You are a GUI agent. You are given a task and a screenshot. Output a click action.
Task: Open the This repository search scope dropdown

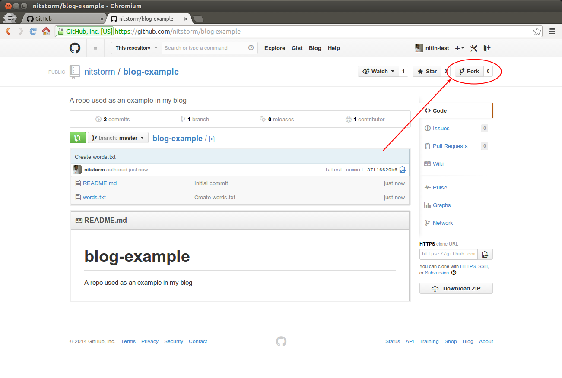137,48
